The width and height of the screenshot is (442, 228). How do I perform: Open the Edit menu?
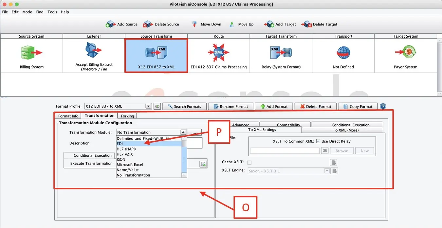coord(15,12)
